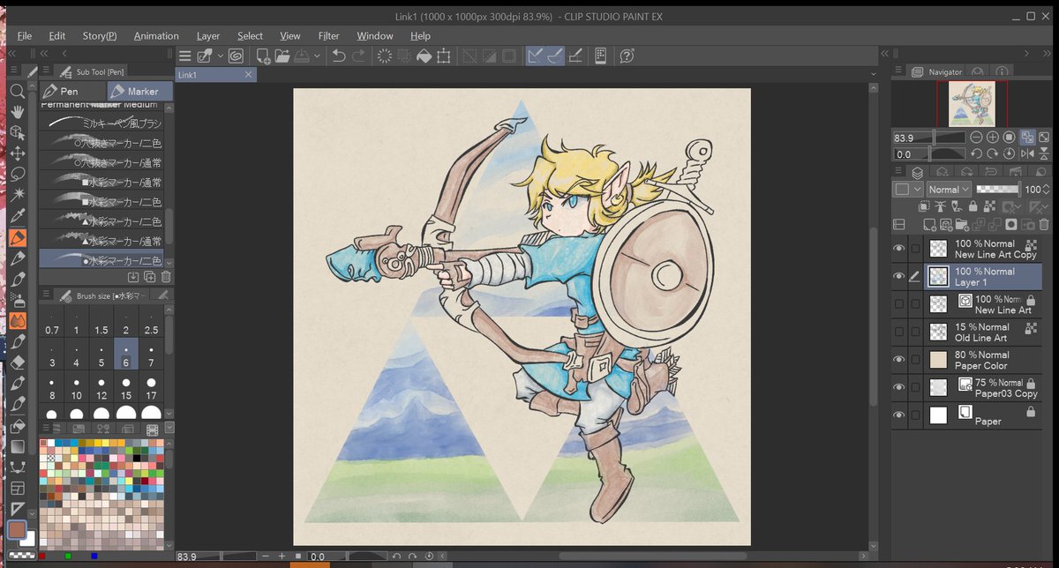The width and height of the screenshot is (1059, 568).
Task: Select the Eraser tool
Action: (x=17, y=362)
